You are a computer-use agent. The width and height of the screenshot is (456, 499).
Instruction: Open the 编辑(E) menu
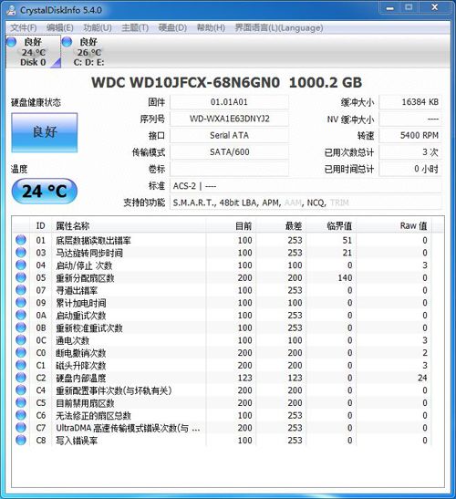coord(60,27)
